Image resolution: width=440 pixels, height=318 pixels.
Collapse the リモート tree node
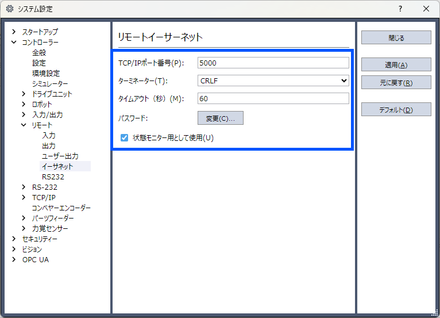(24, 125)
